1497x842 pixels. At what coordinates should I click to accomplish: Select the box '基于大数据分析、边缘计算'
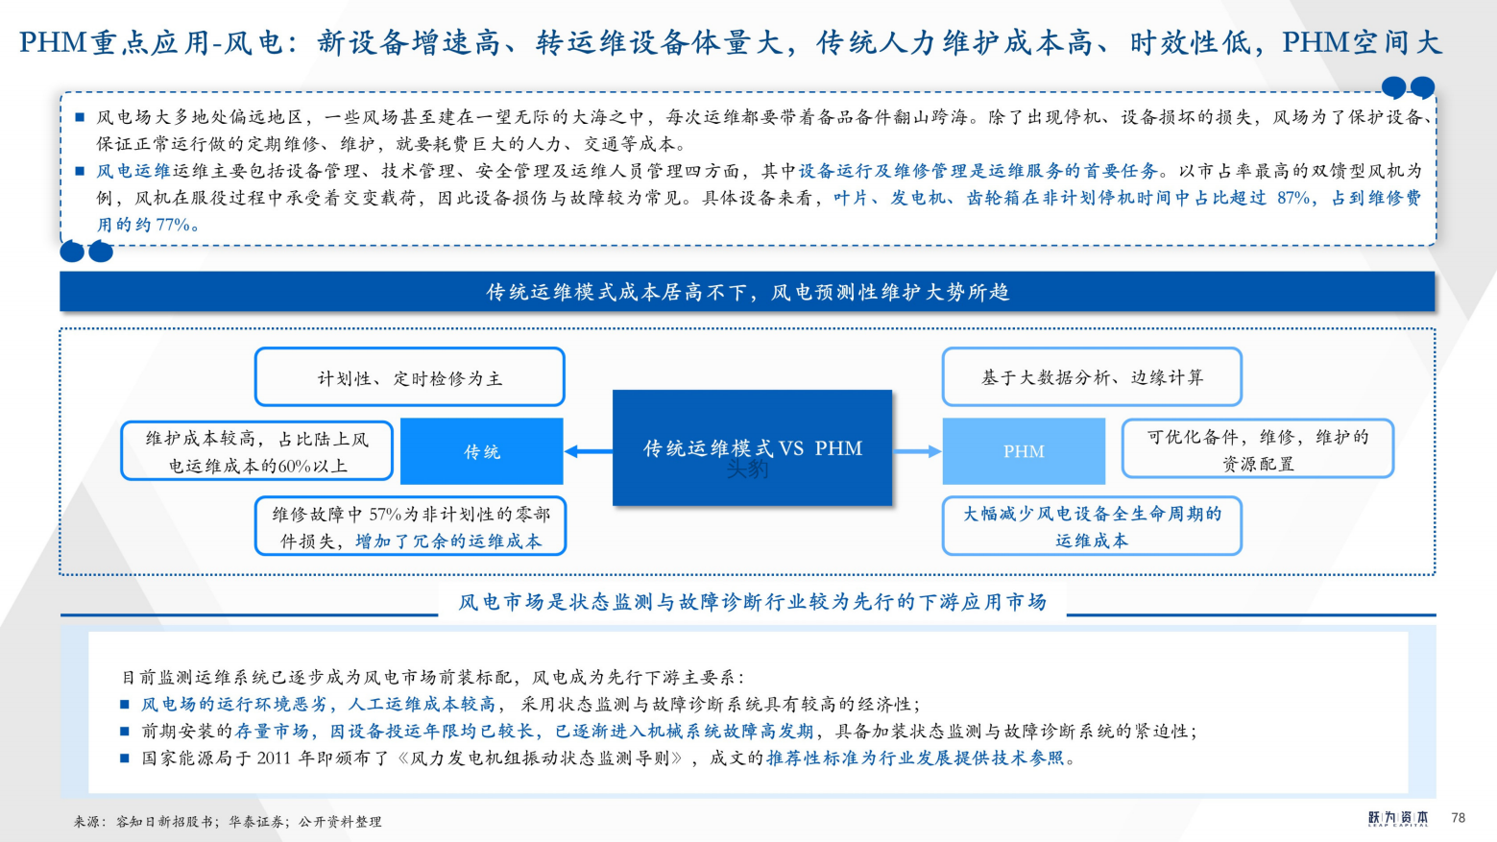point(1092,377)
